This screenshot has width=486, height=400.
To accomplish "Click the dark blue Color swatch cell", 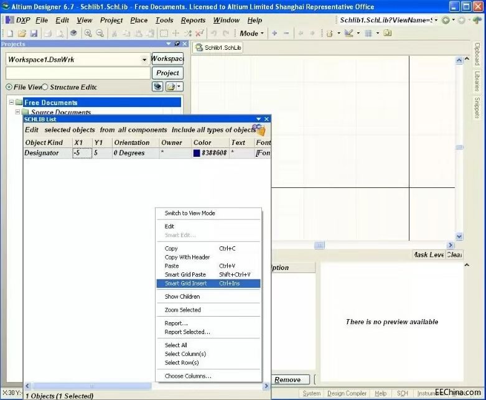I will point(197,153).
